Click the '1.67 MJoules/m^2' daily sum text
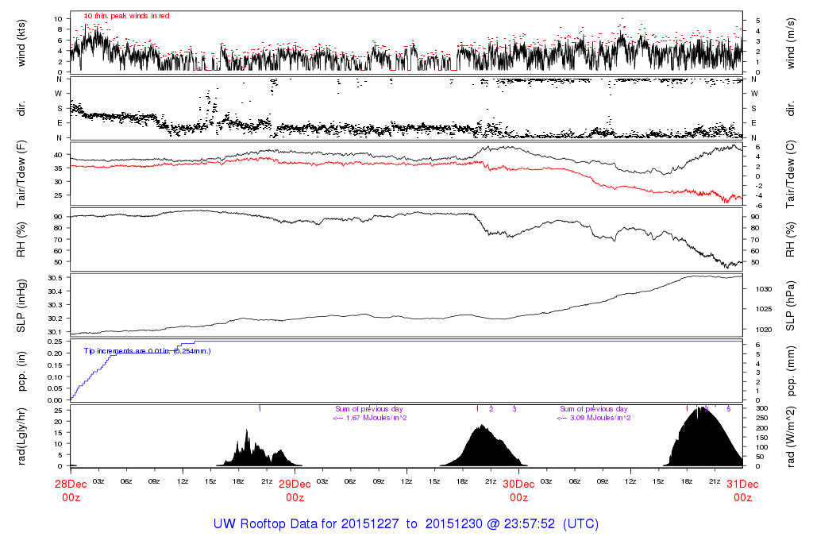The width and height of the screenshot is (813, 556). point(372,418)
